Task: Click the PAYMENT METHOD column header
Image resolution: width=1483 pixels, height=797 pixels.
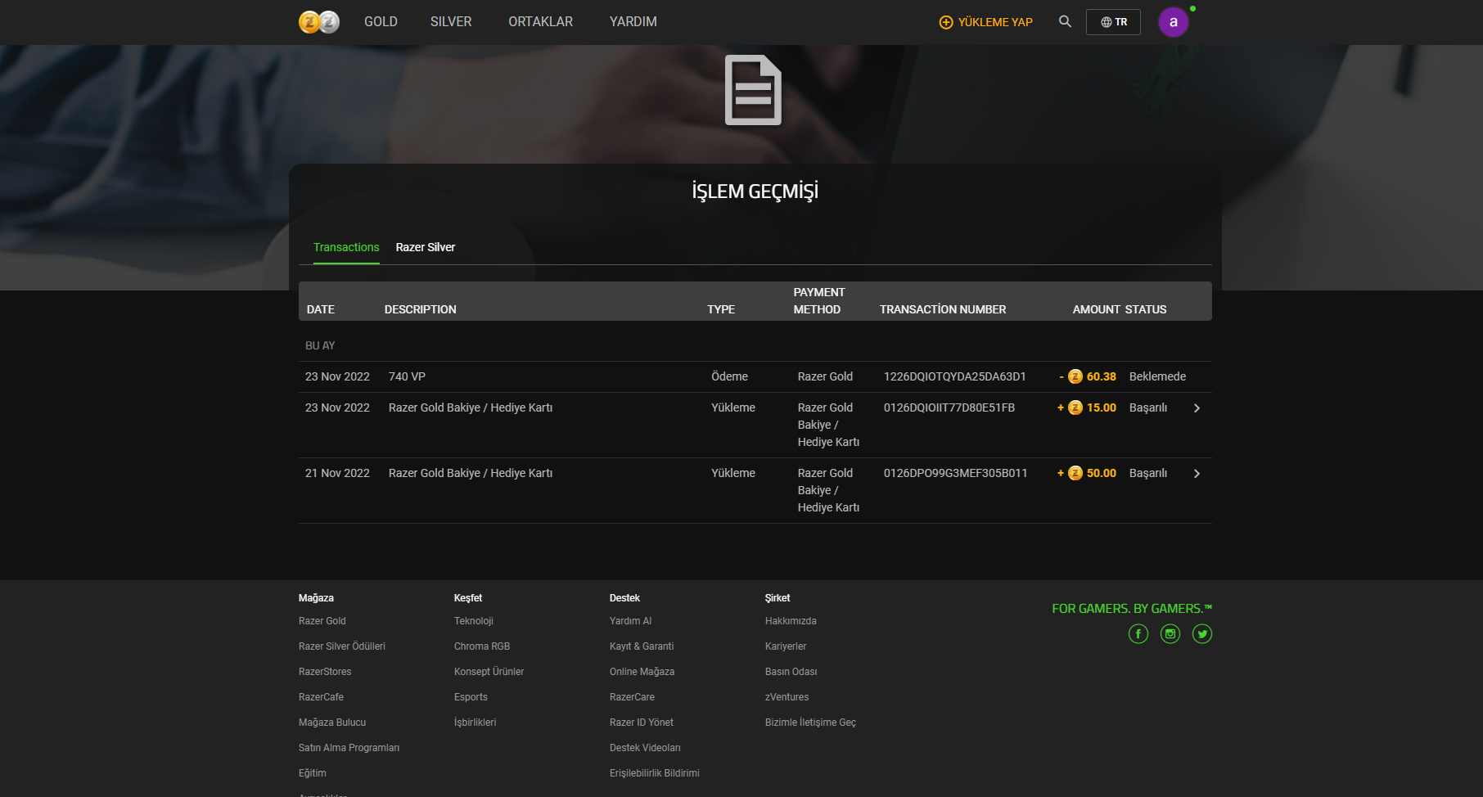Action: [x=819, y=301]
